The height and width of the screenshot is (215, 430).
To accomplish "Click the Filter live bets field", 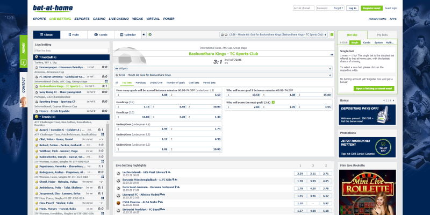I will (x=71, y=51).
